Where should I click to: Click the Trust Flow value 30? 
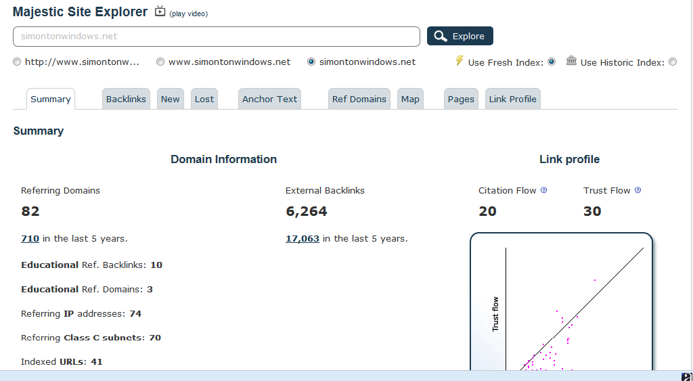coord(592,211)
